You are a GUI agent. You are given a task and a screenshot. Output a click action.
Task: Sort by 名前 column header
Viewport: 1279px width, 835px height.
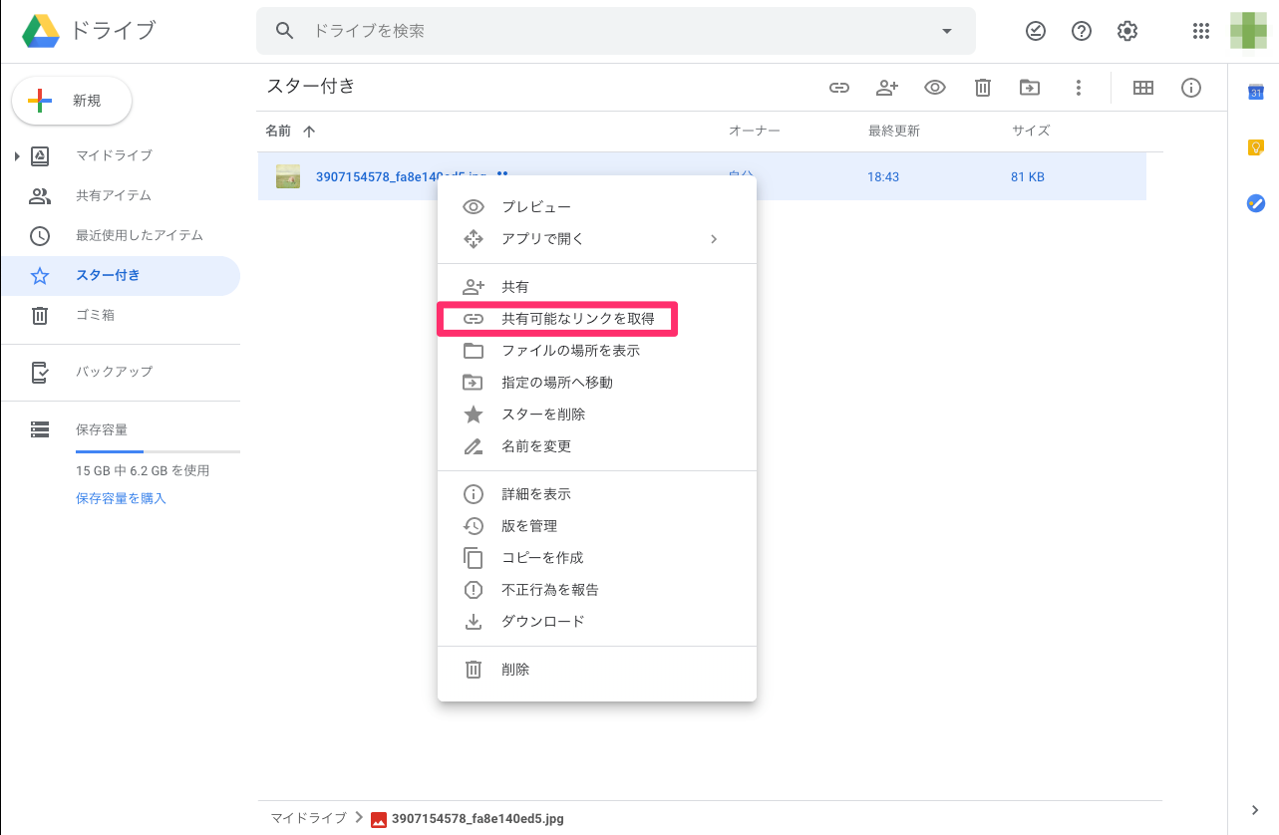pos(278,131)
